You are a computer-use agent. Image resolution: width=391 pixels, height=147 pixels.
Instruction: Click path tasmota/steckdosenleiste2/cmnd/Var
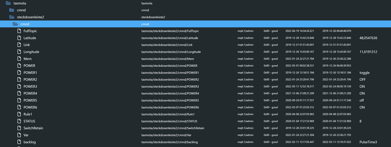(167, 135)
